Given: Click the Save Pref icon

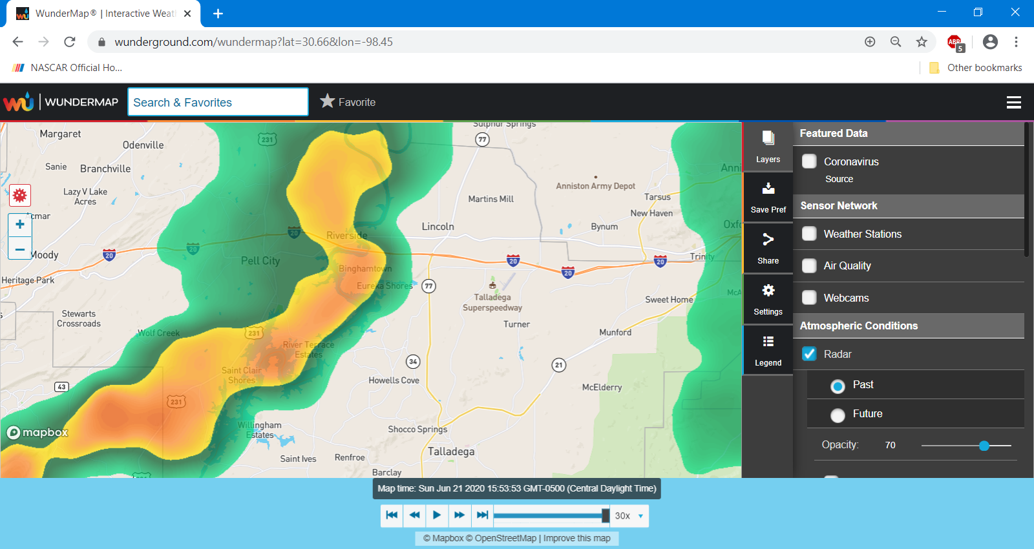Looking at the screenshot, I should pos(768,197).
